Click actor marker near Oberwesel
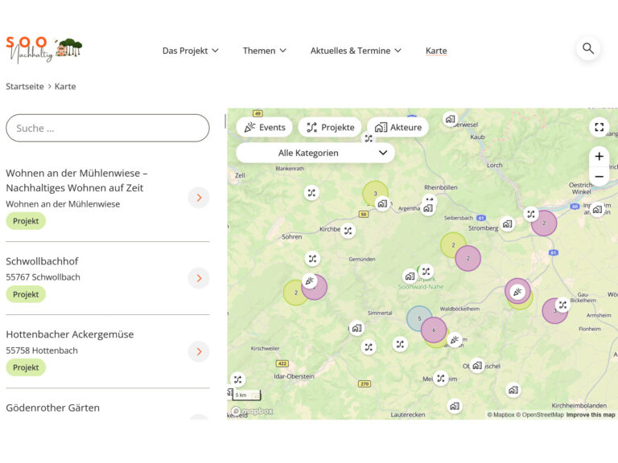This screenshot has width=618, height=463. pyautogui.click(x=450, y=119)
